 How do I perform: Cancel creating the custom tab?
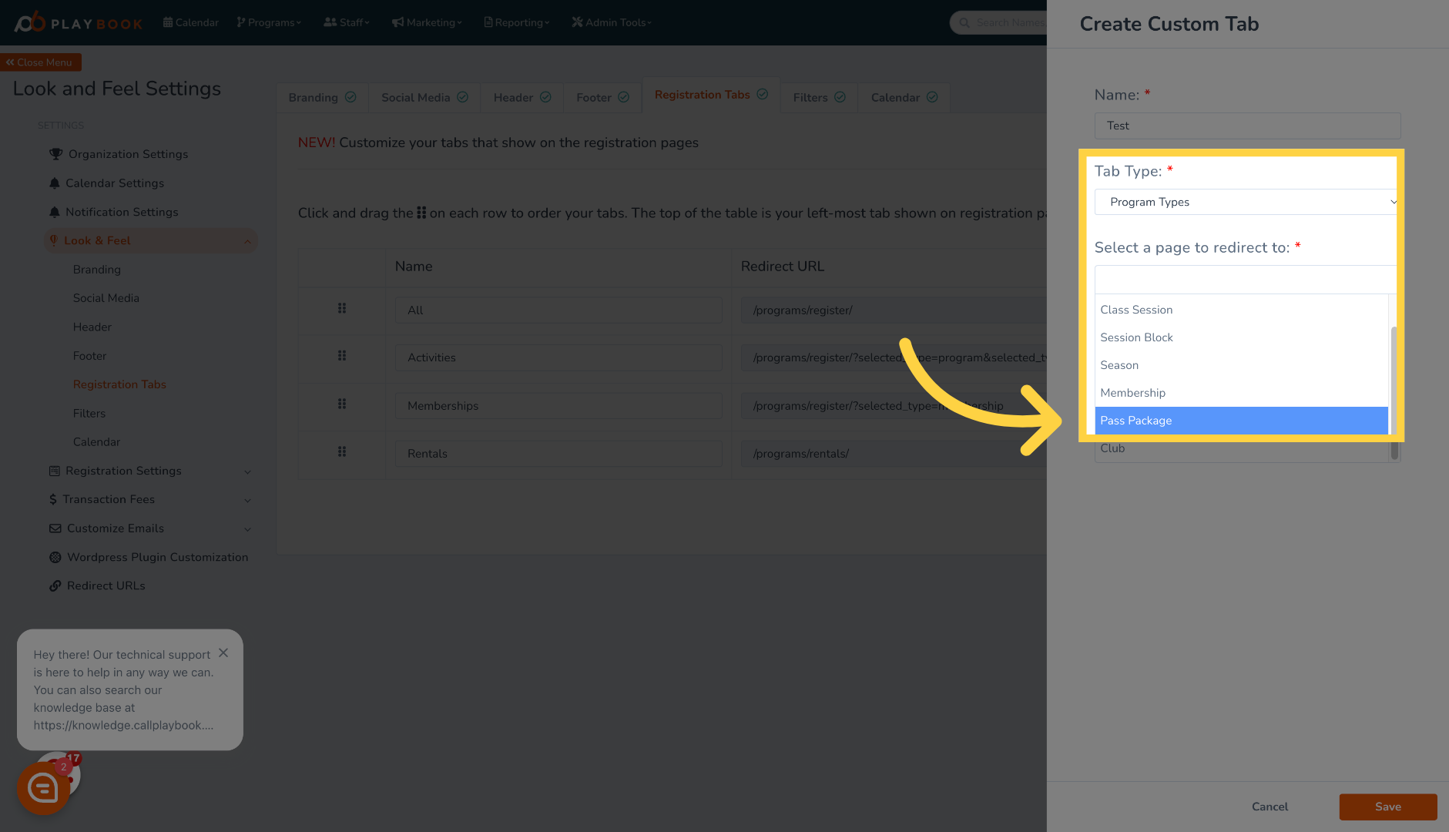1269,807
